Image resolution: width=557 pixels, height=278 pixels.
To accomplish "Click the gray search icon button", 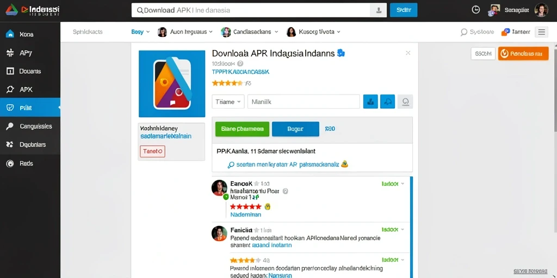I will coord(405,102).
